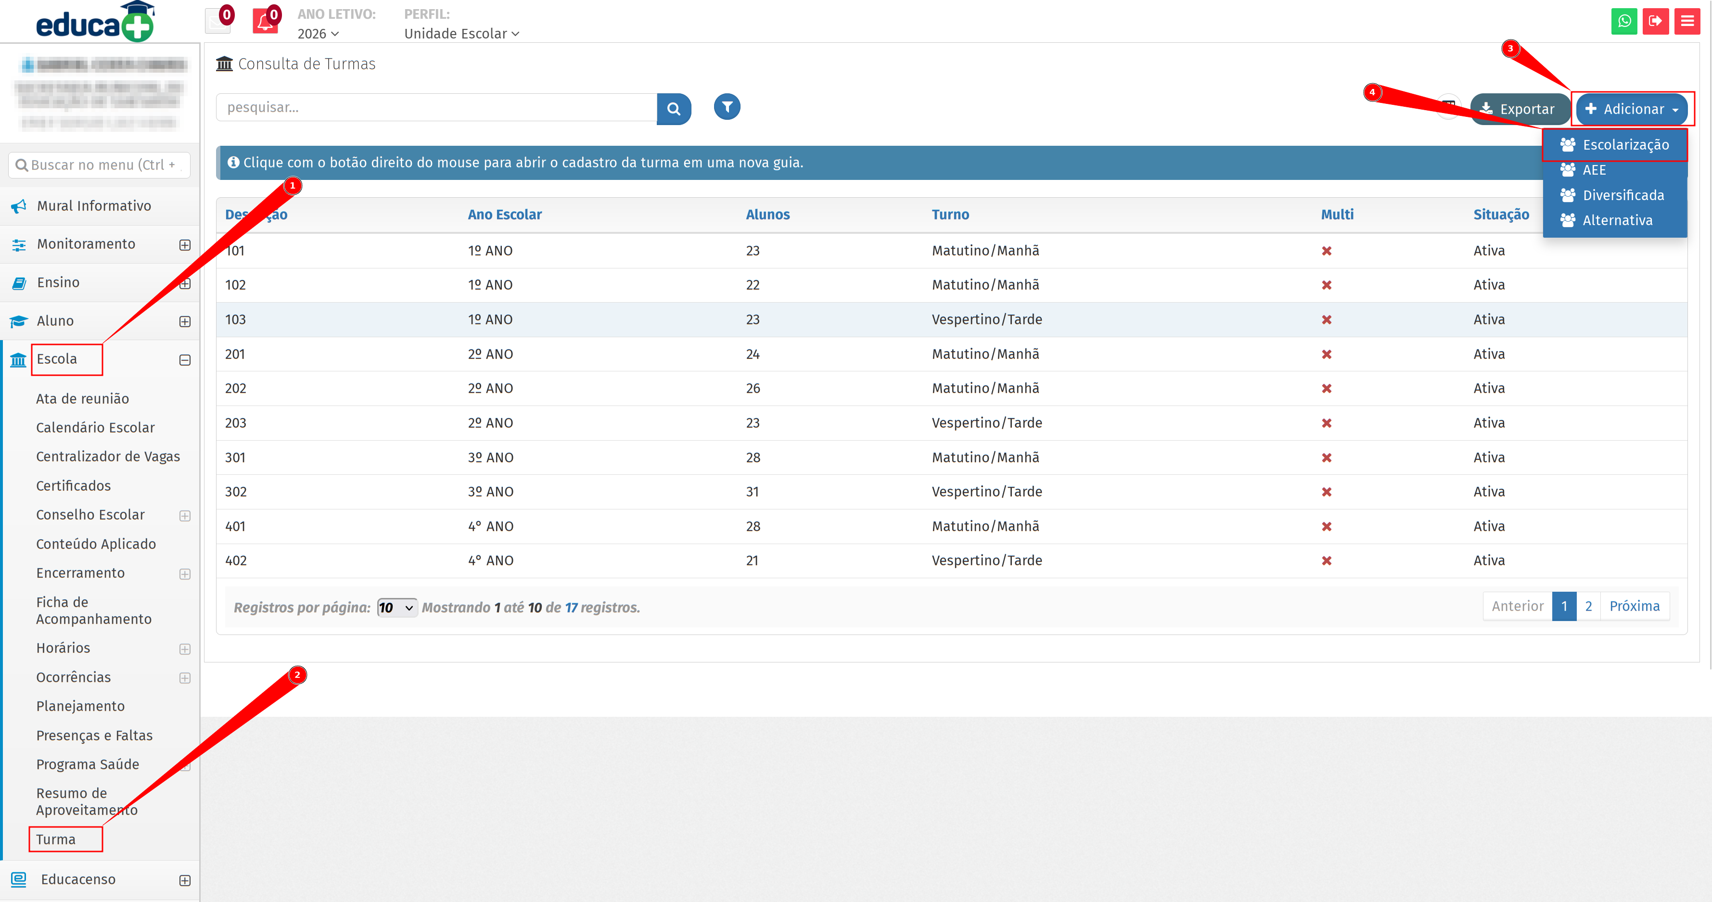
Task: Open the filter funnel icon
Action: coord(727,107)
